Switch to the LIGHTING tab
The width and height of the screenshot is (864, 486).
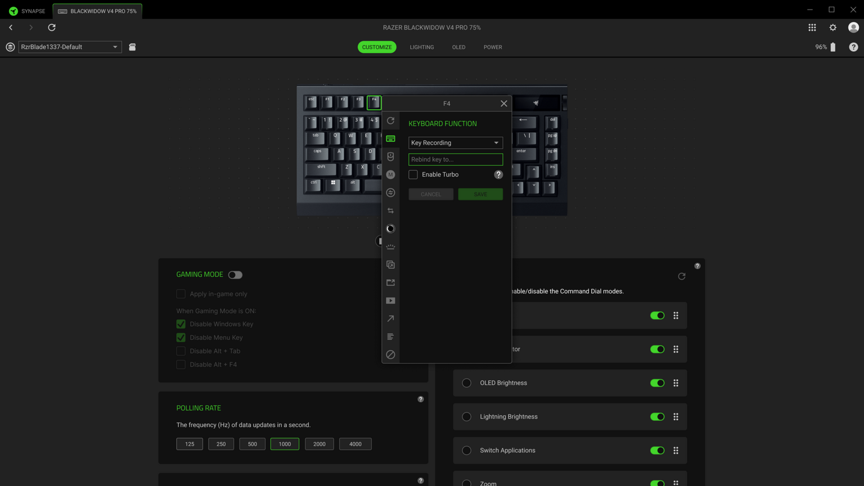421,47
